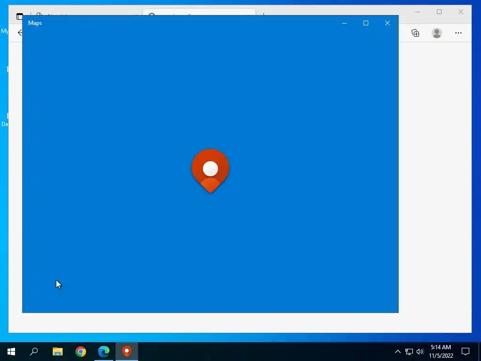Open the volume tray icon
This screenshot has width=481, height=361.
tap(420, 352)
